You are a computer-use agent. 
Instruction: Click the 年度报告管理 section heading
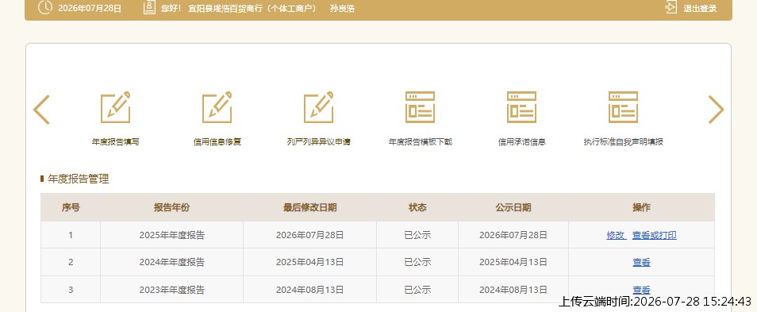tap(79, 179)
